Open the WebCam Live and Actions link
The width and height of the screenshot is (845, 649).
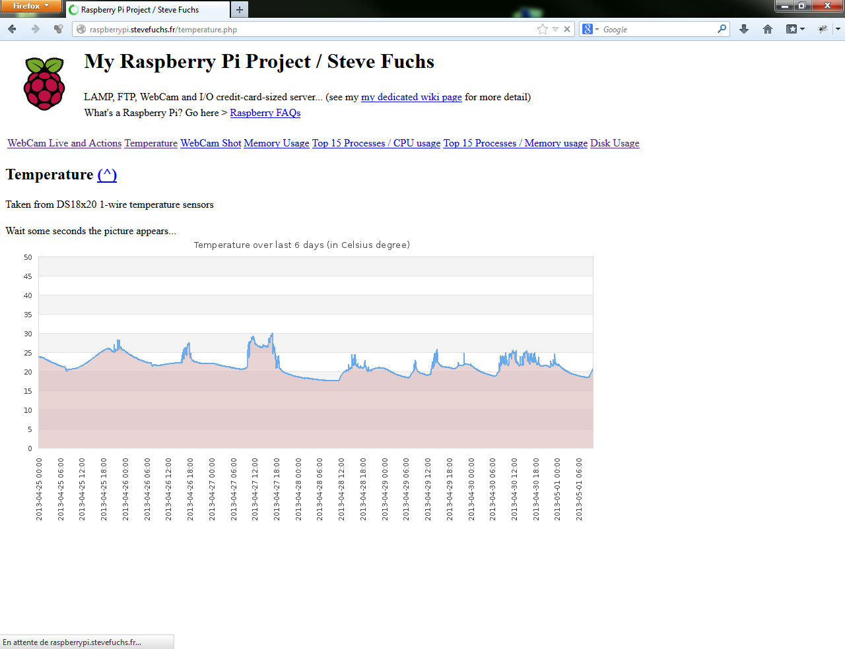pyautogui.click(x=64, y=143)
